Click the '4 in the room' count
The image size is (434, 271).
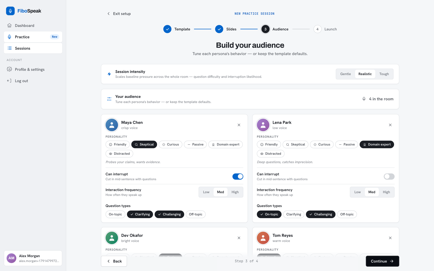pos(381,99)
